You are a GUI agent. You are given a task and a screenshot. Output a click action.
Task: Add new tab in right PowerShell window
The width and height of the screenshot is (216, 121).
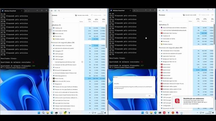pyautogui.click(x=134, y=10)
